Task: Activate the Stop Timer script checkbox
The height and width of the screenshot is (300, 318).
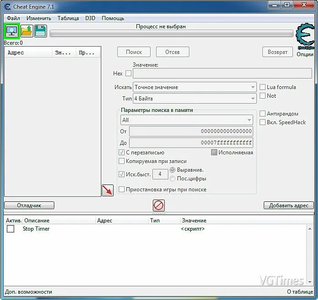Action: tap(10, 229)
